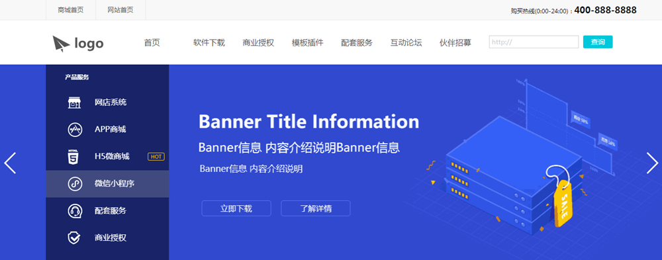This screenshot has width=662, height=260.
Task: Click the 产品服务 sidebar heading
Action: click(77, 77)
